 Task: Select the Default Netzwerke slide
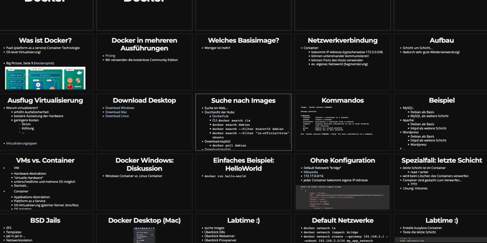[343, 220]
